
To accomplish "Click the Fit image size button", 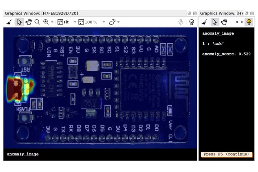I will [x=63, y=22].
